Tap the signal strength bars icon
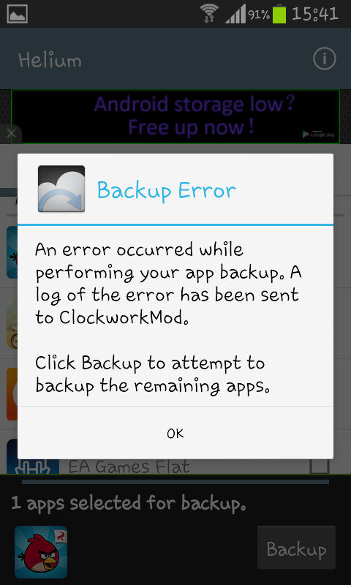 [235, 15]
